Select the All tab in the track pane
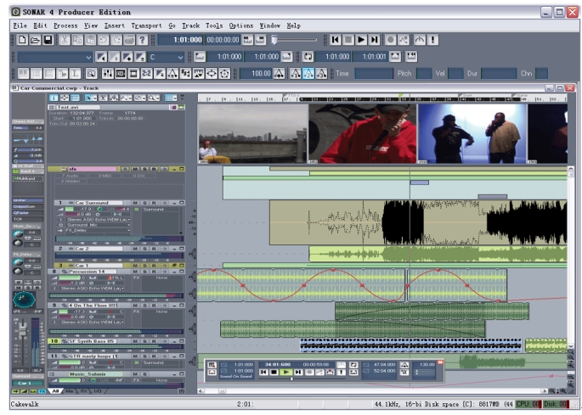The width and height of the screenshot is (582, 415). pyautogui.click(x=55, y=391)
